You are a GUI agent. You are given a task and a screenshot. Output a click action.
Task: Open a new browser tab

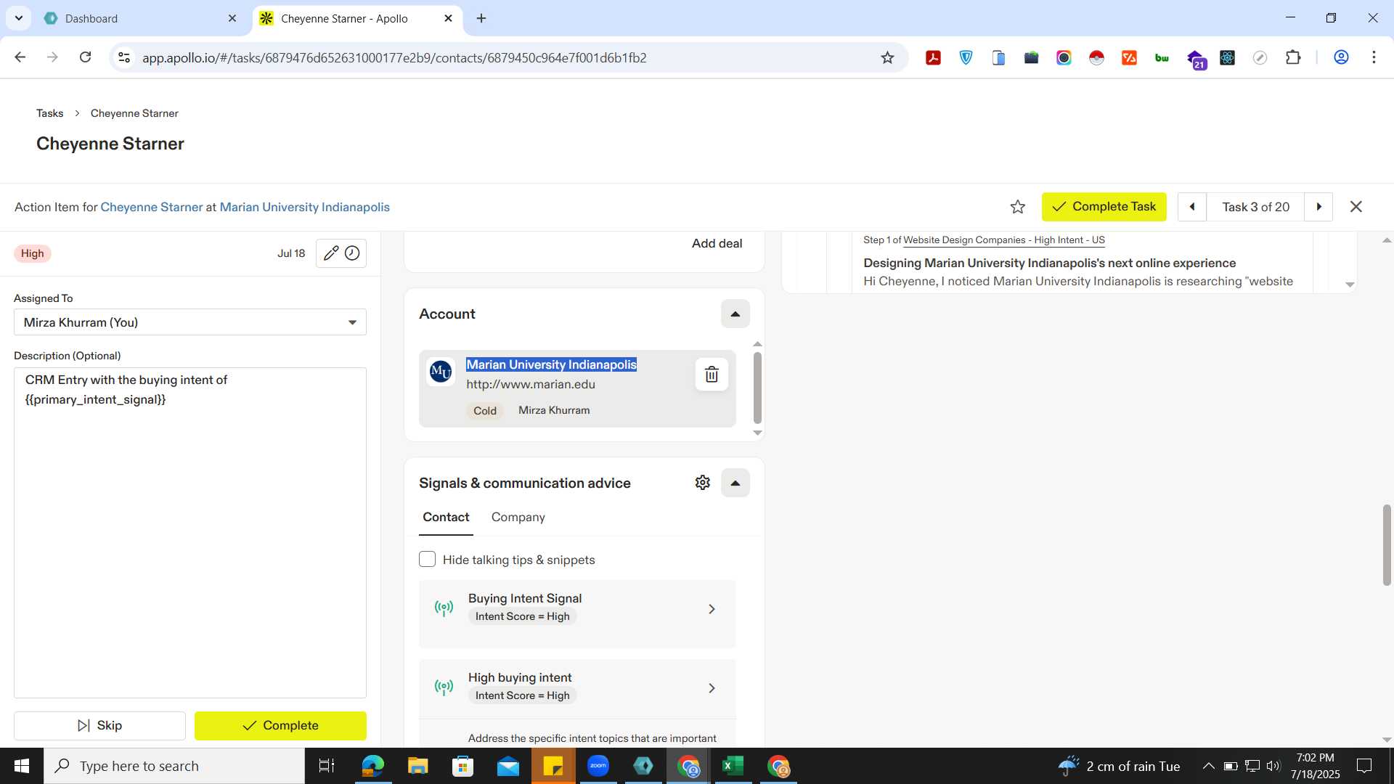(x=481, y=18)
